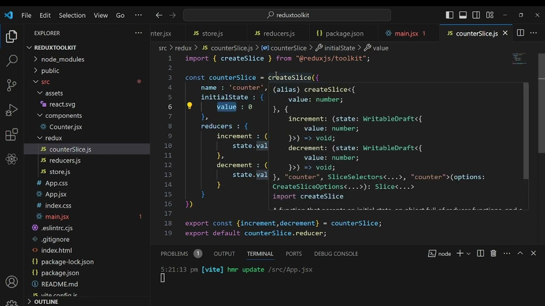Open the launch profile dropdown beside plus

tap(468, 253)
